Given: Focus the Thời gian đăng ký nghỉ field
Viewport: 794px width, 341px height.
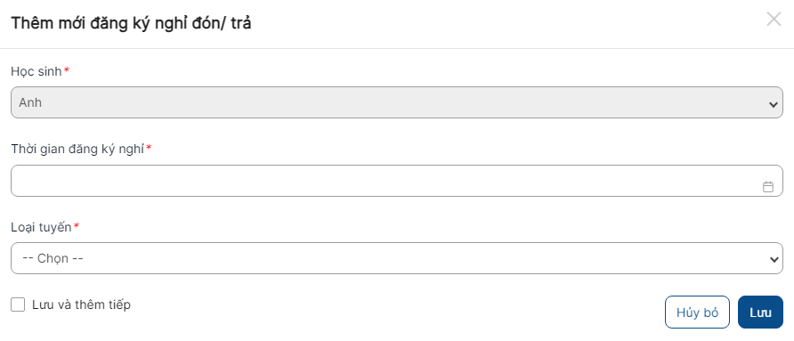Looking at the screenshot, I should point(396,181).
